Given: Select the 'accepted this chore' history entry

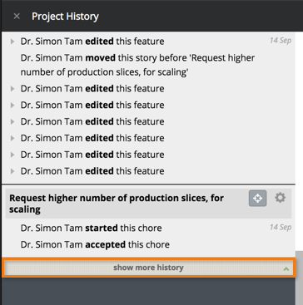Looking at the screenshot, I should coord(95,244).
